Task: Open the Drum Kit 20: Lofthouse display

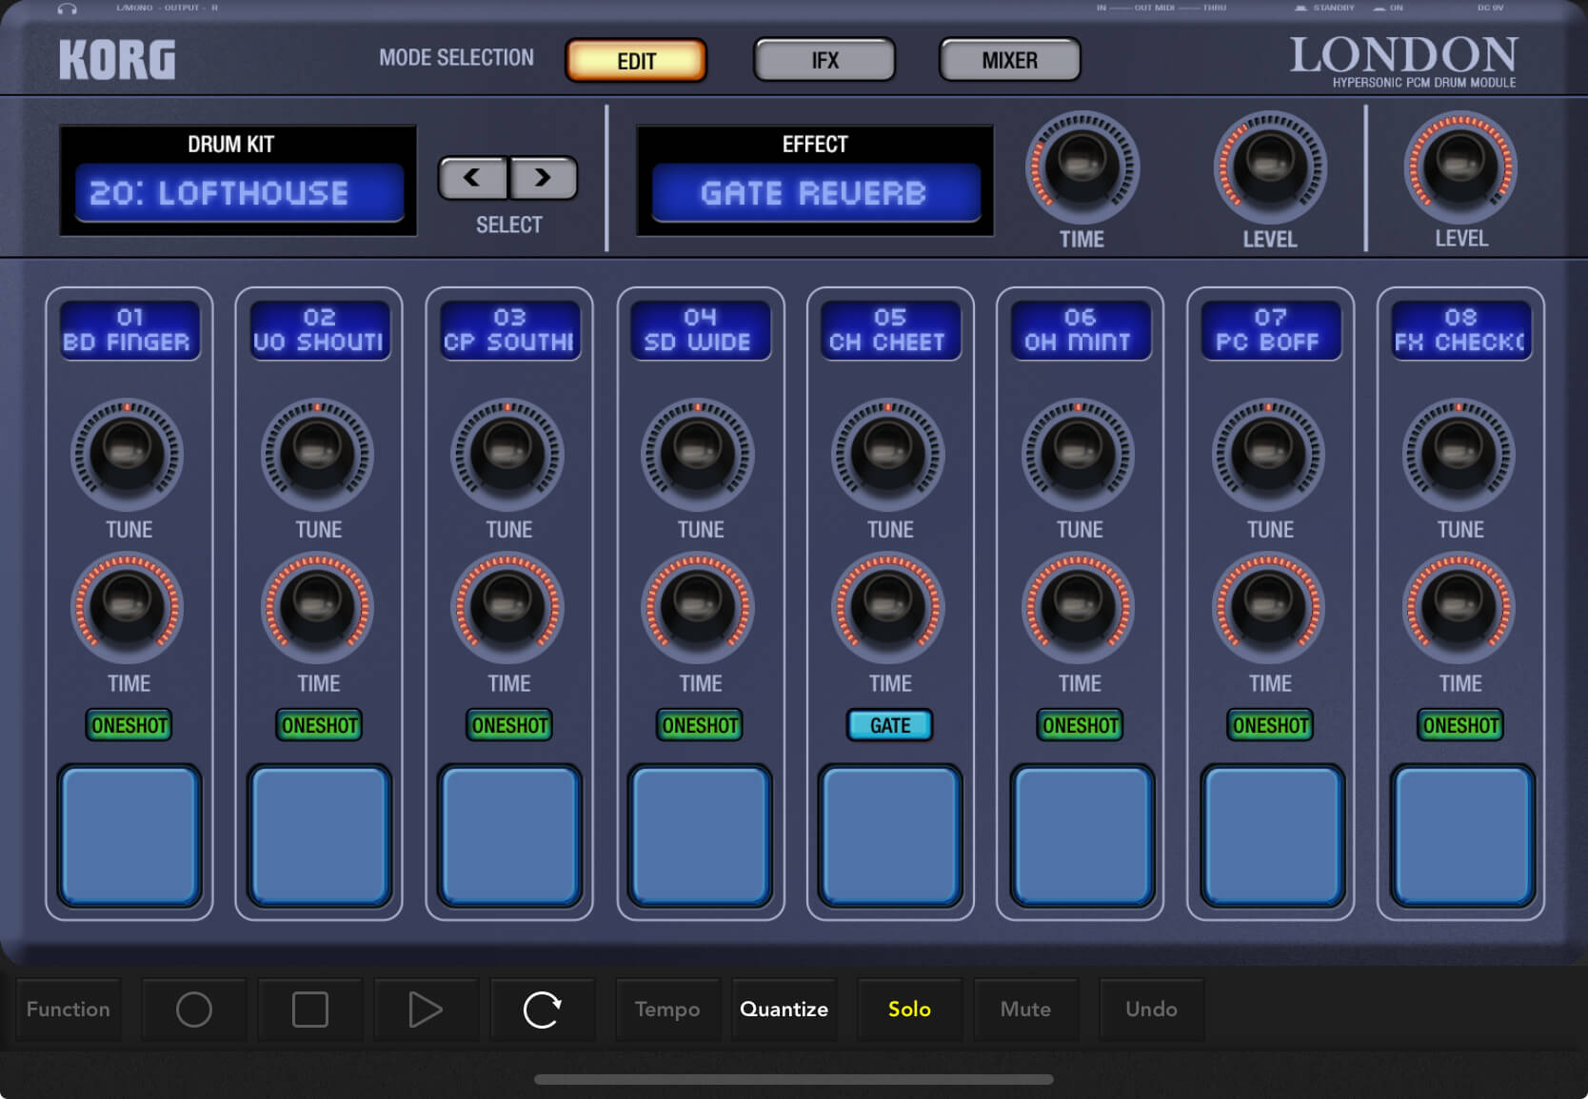Action: click(239, 193)
